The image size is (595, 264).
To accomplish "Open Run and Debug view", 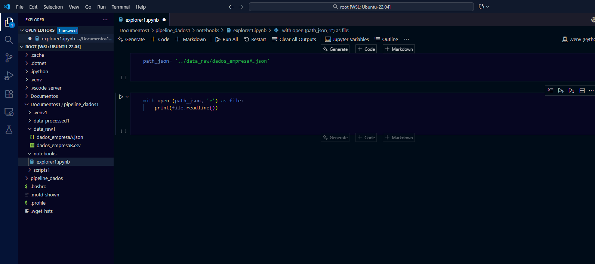I will point(9,76).
